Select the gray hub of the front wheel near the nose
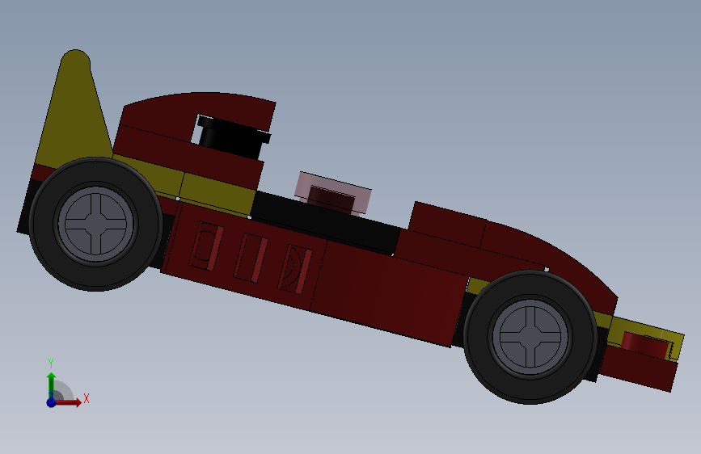Viewport: 701px width, 454px height. [530, 337]
